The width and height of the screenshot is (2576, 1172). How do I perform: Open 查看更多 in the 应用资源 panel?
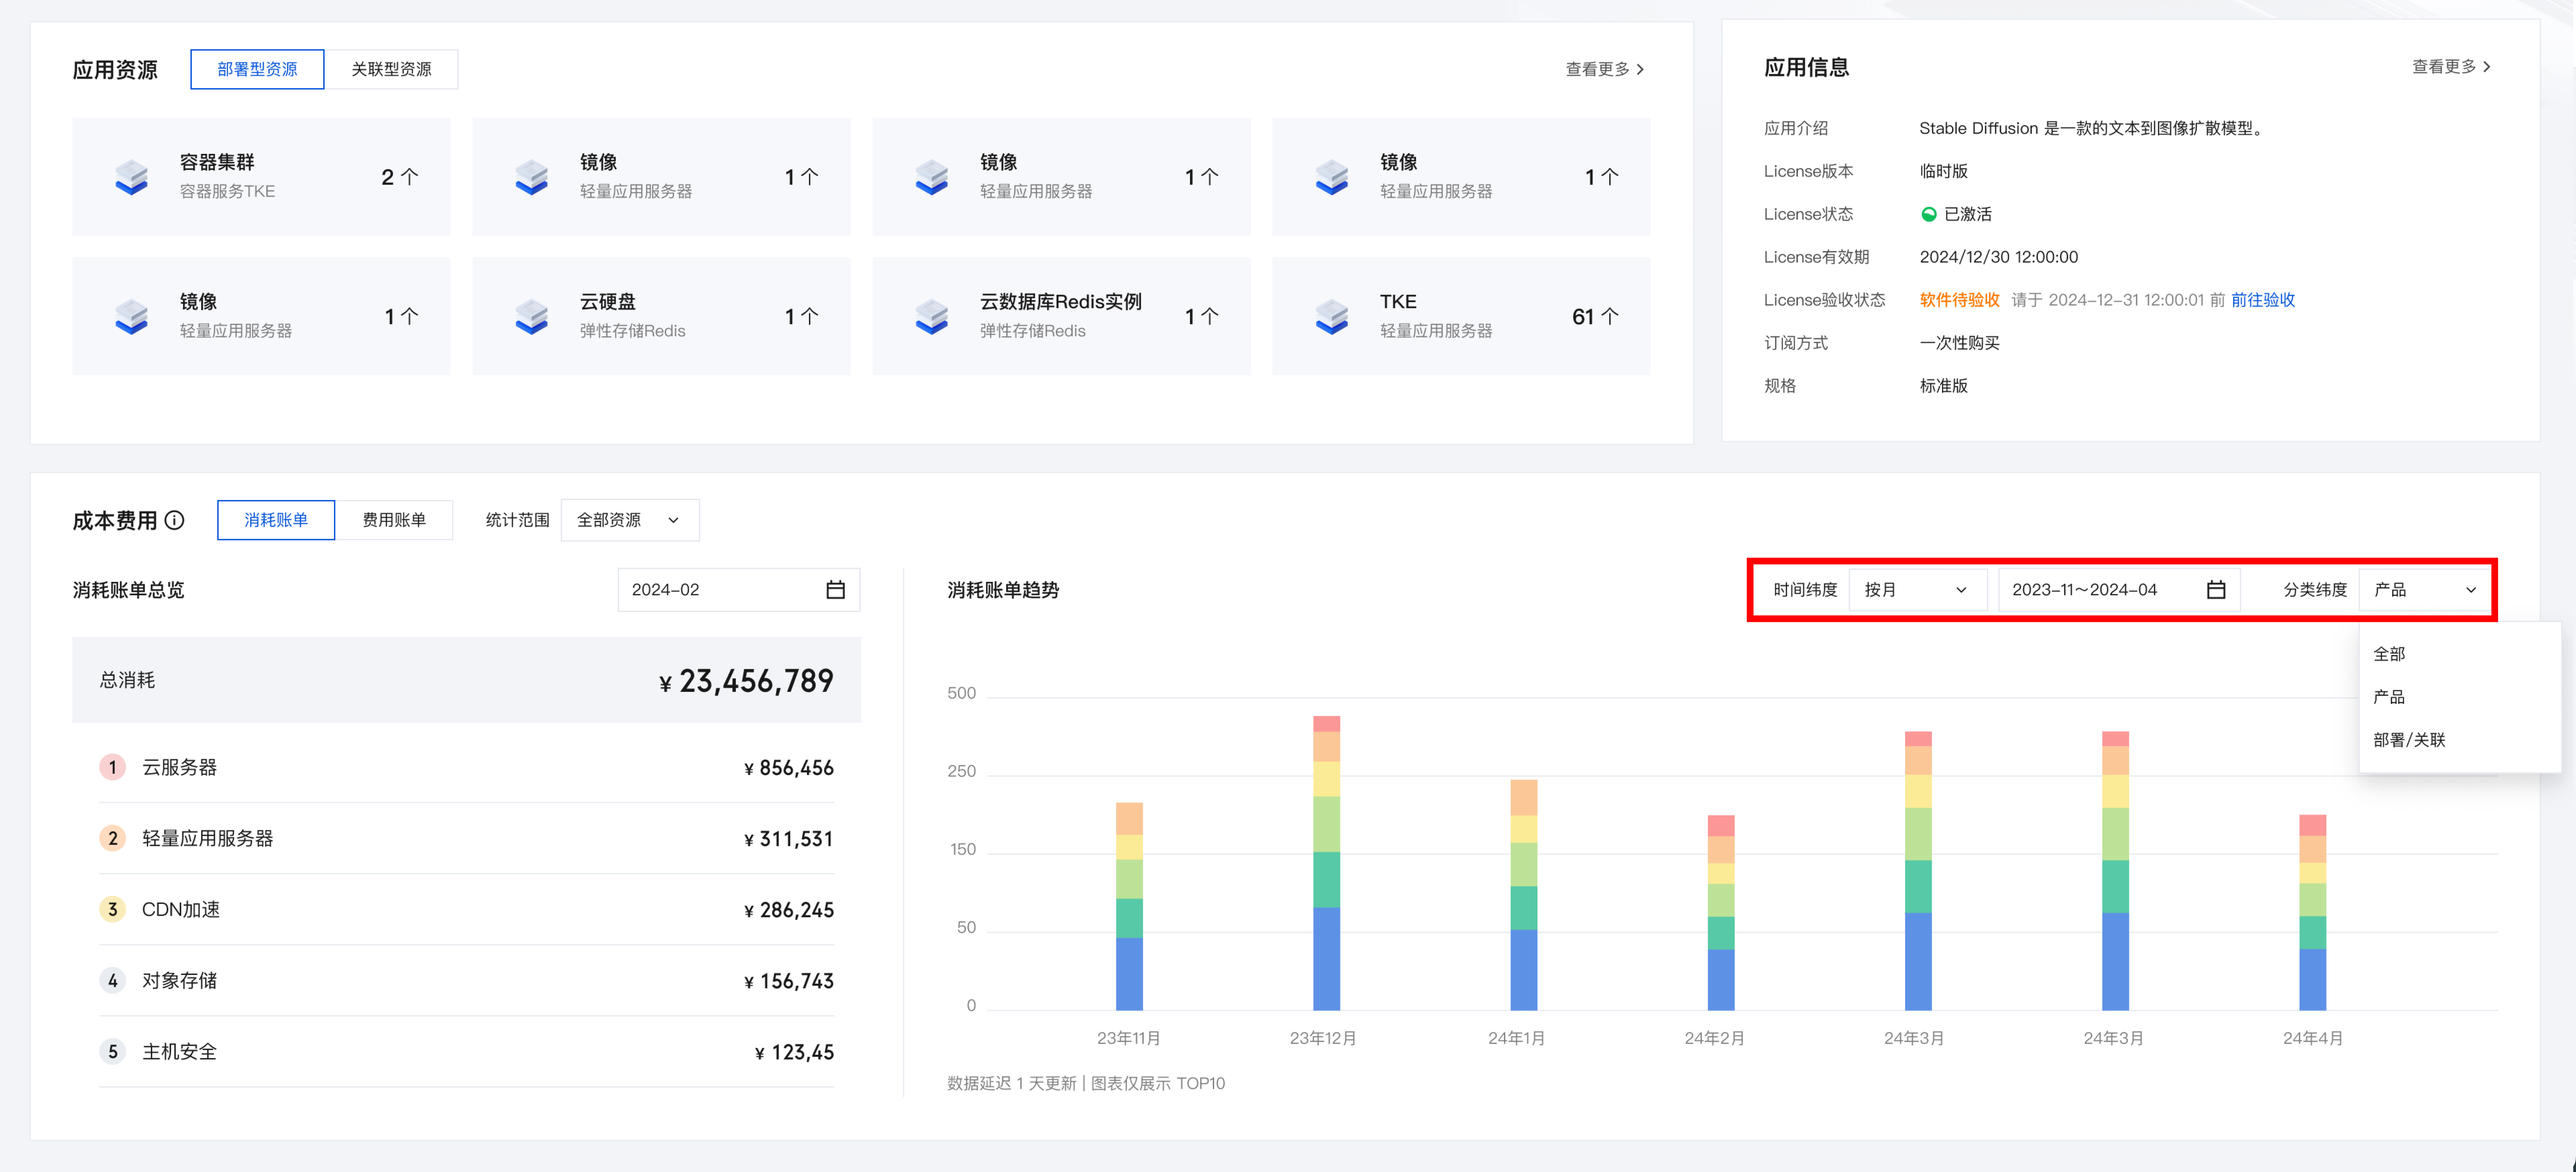pyautogui.click(x=1605, y=69)
